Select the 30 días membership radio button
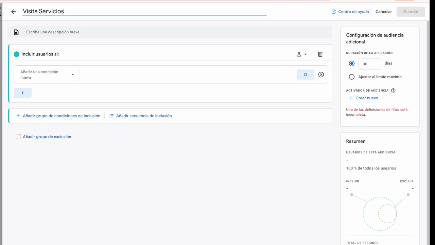This screenshot has height=245, width=435. pos(352,64)
